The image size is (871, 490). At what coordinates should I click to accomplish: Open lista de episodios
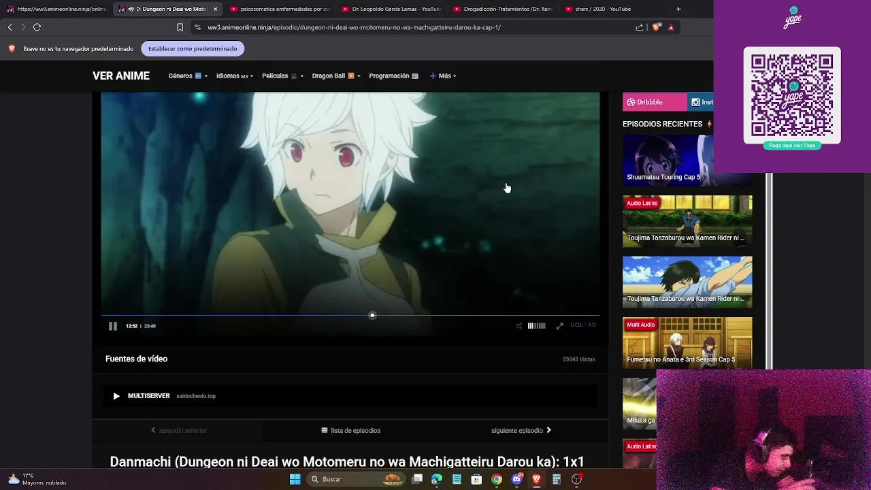[x=351, y=430]
